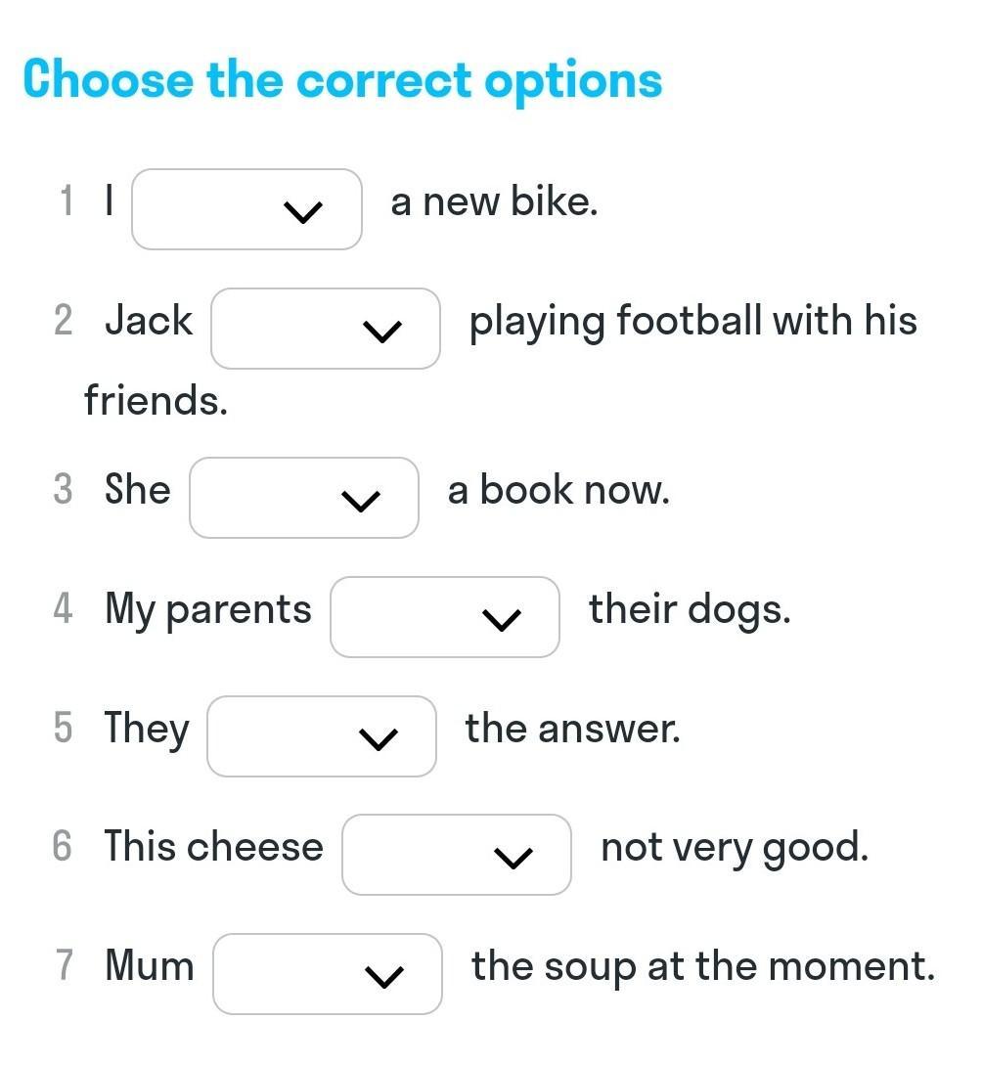Tap the chevron arrow in sentence 7's dropdown
The width and height of the screenshot is (982, 1065).
coord(383,976)
